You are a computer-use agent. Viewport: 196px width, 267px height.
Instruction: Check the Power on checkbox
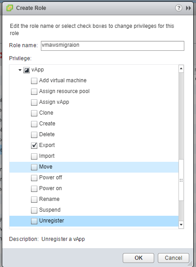point(34,188)
